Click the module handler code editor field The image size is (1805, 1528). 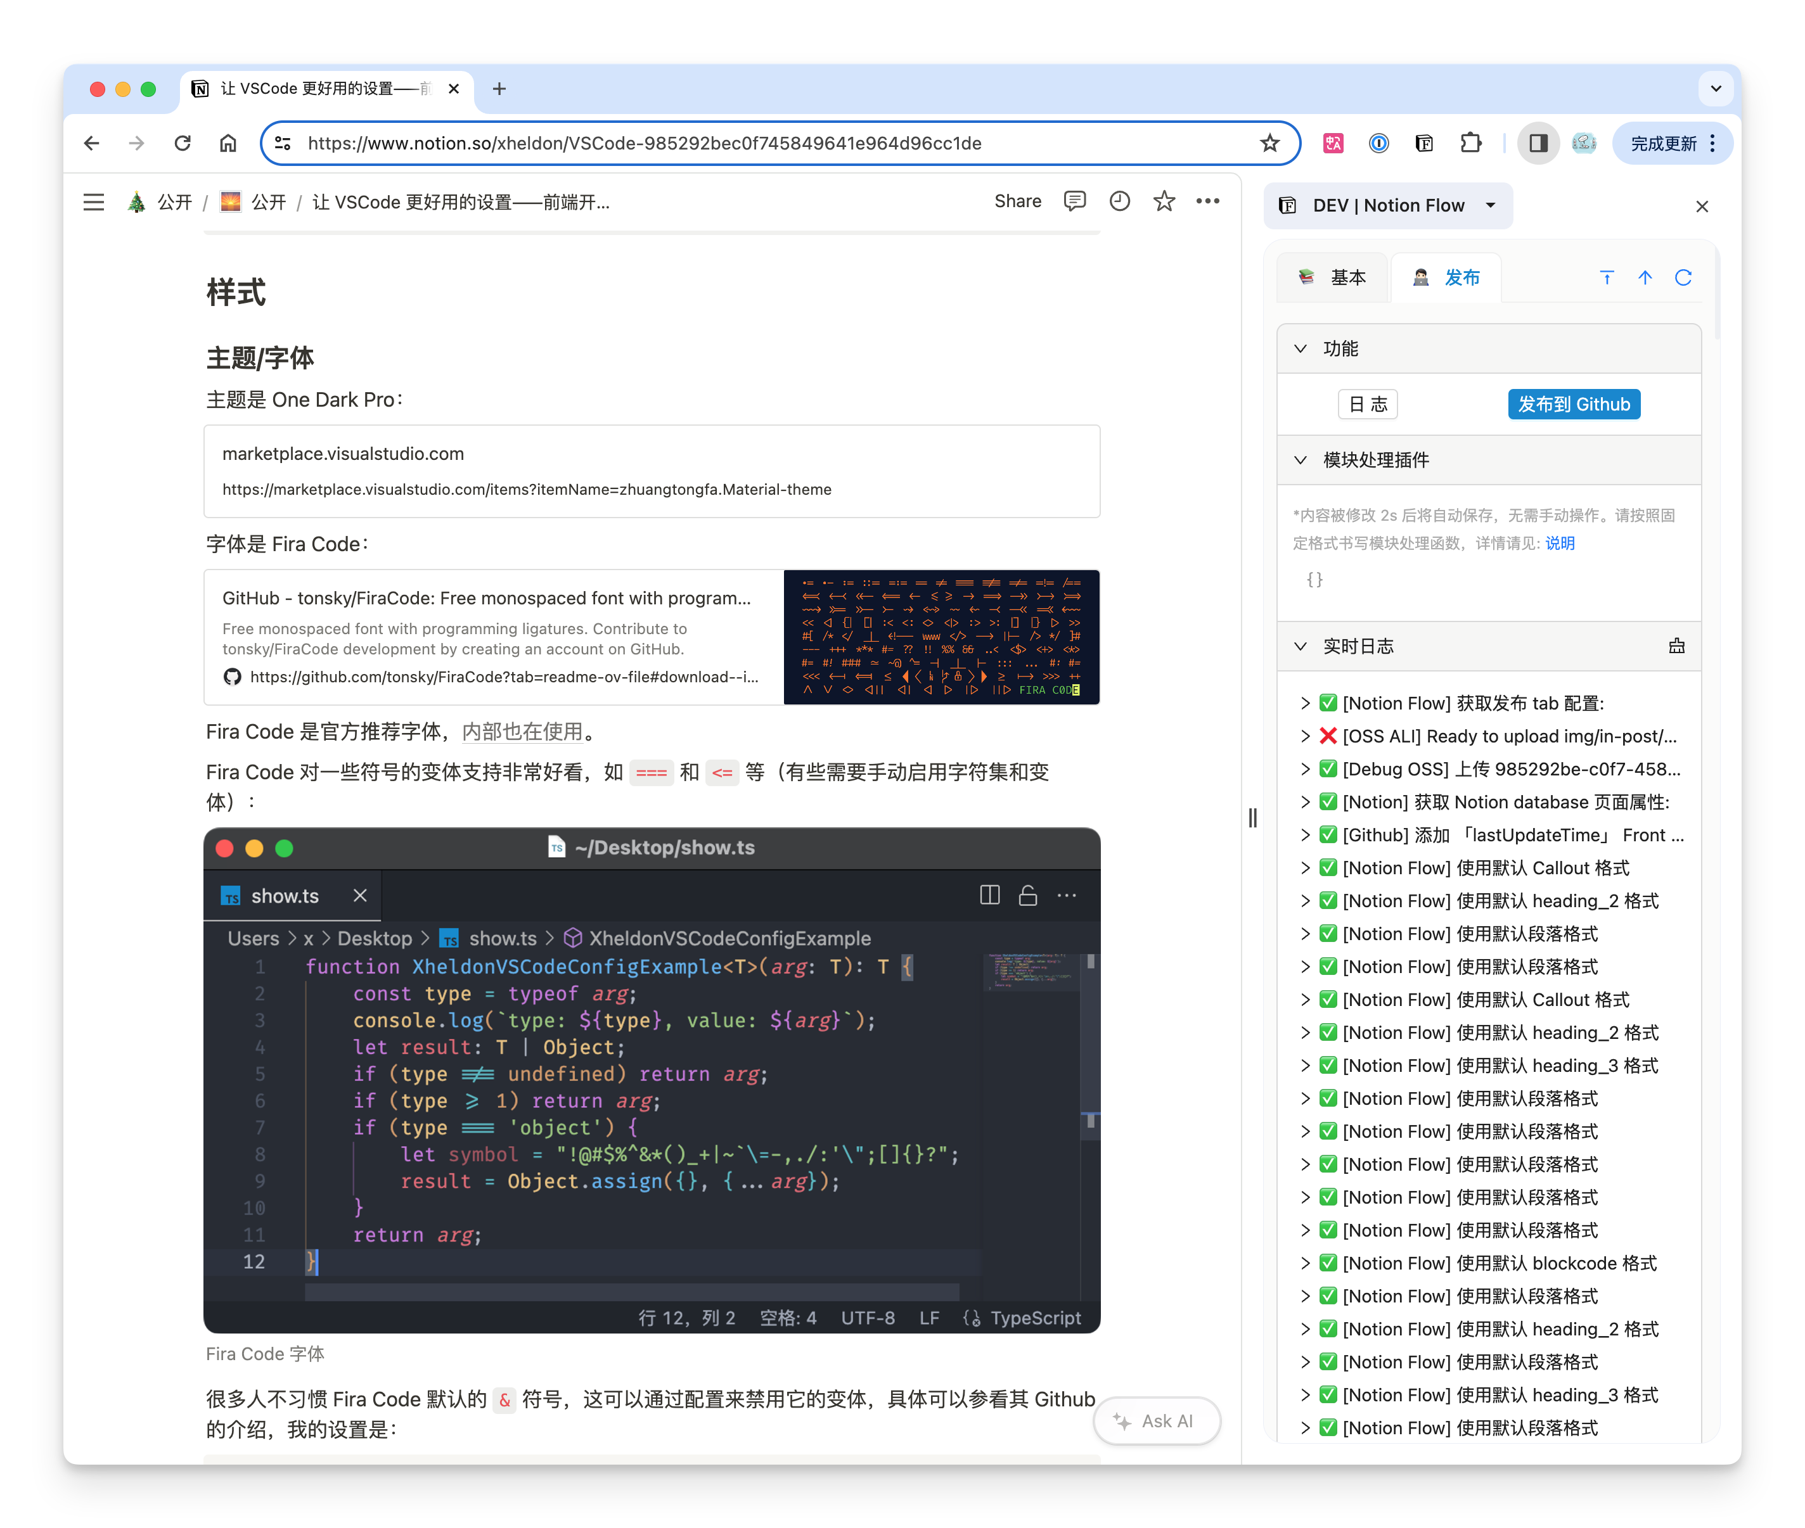point(1489,580)
